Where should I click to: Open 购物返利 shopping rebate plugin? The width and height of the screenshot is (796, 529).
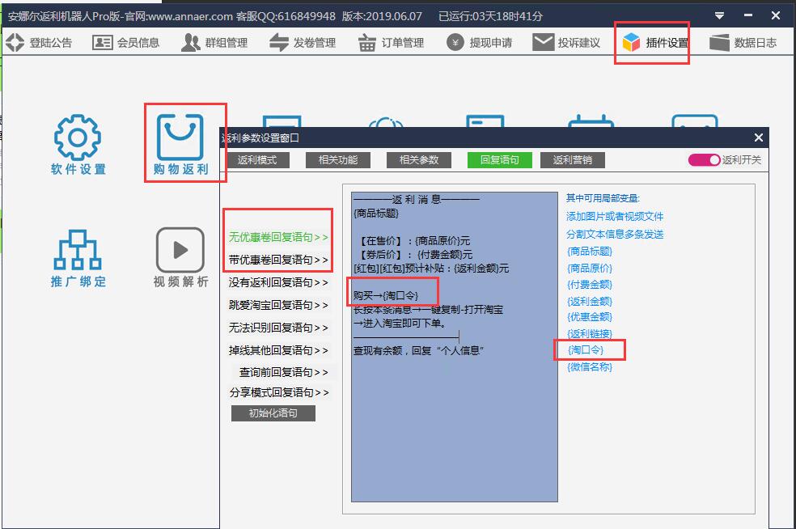pyautogui.click(x=180, y=145)
